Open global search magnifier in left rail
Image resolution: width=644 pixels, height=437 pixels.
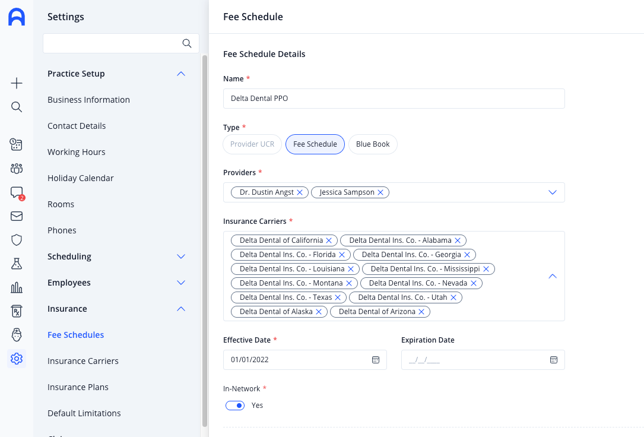[x=17, y=107]
